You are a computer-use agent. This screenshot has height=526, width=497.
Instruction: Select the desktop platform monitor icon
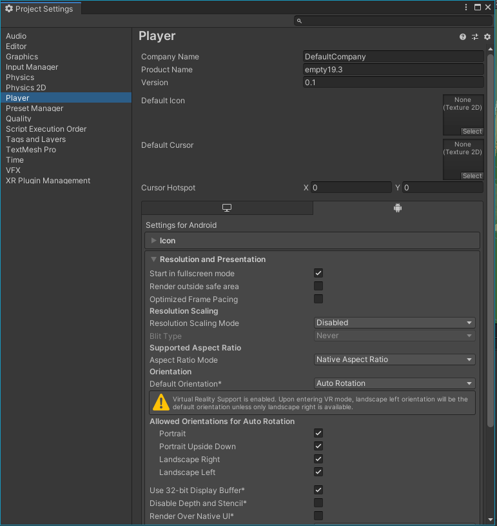point(227,208)
